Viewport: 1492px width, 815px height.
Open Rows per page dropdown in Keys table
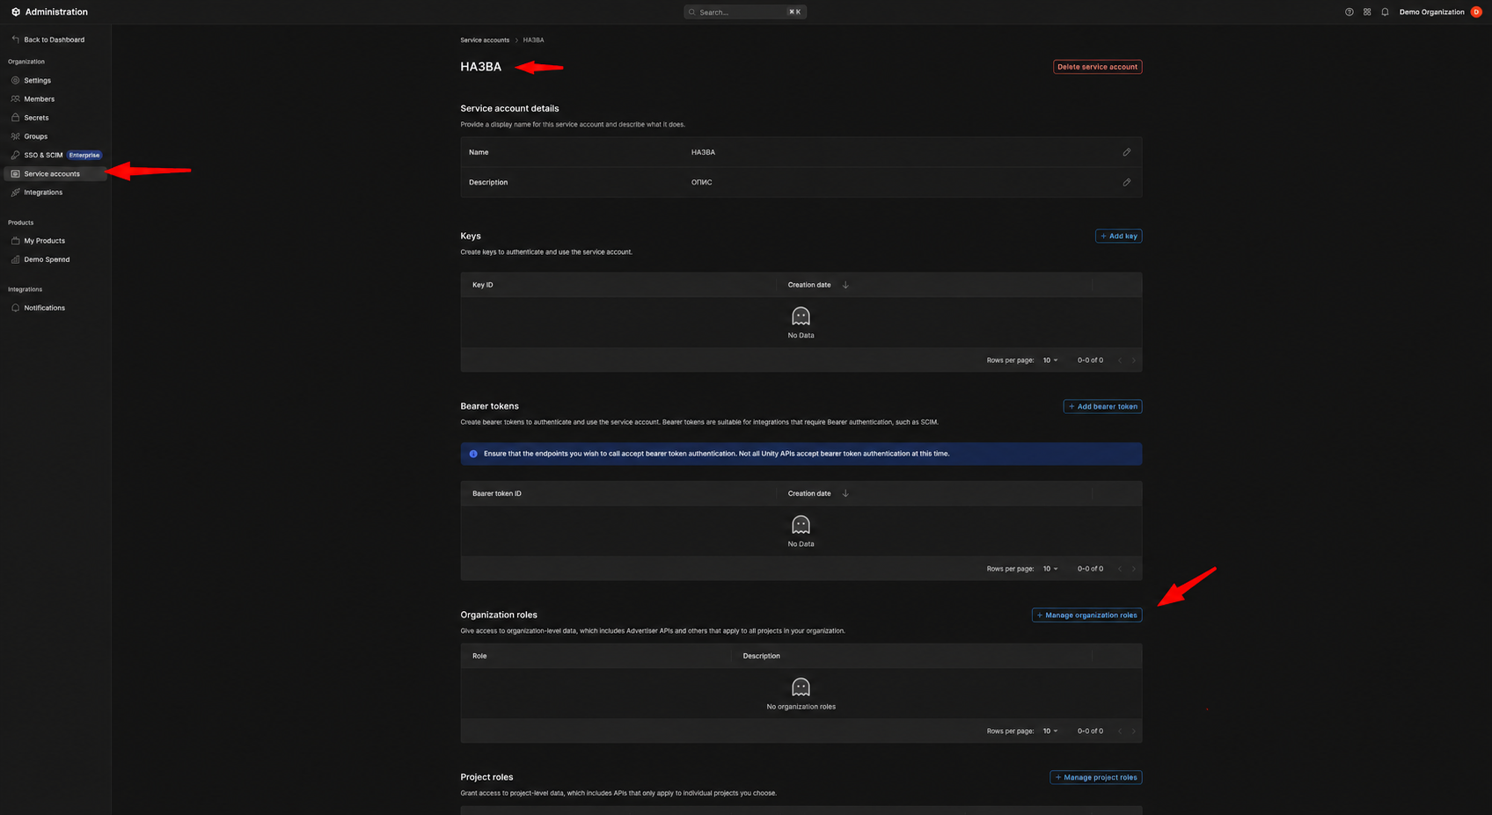pos(1050,360)
